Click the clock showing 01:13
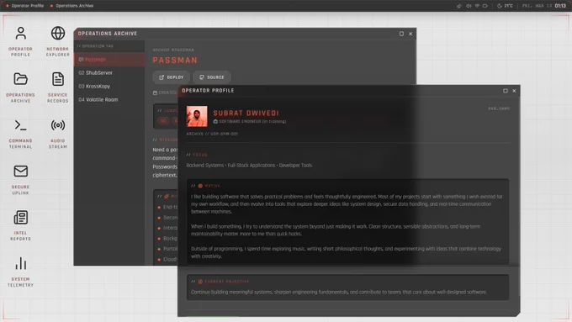 [560, 6]
